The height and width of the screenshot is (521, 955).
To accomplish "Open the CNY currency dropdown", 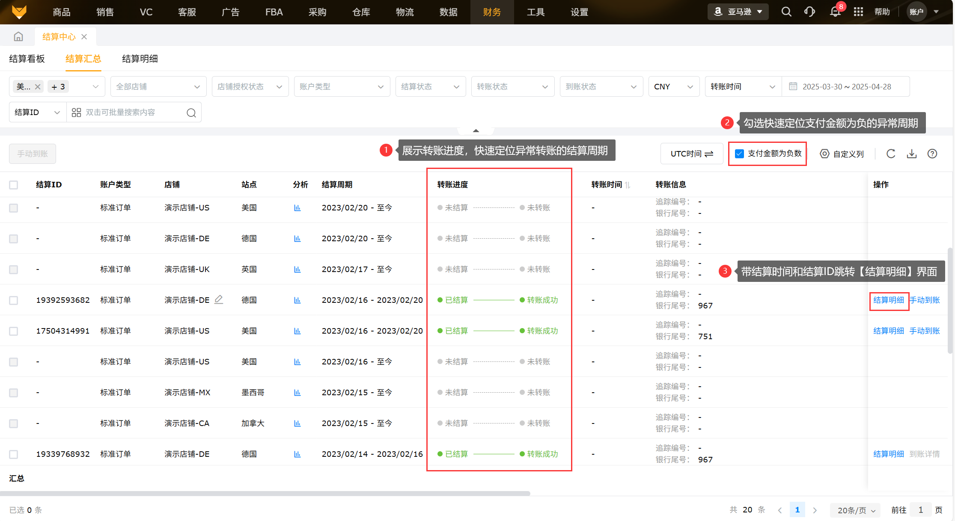I will pos(673,86).
